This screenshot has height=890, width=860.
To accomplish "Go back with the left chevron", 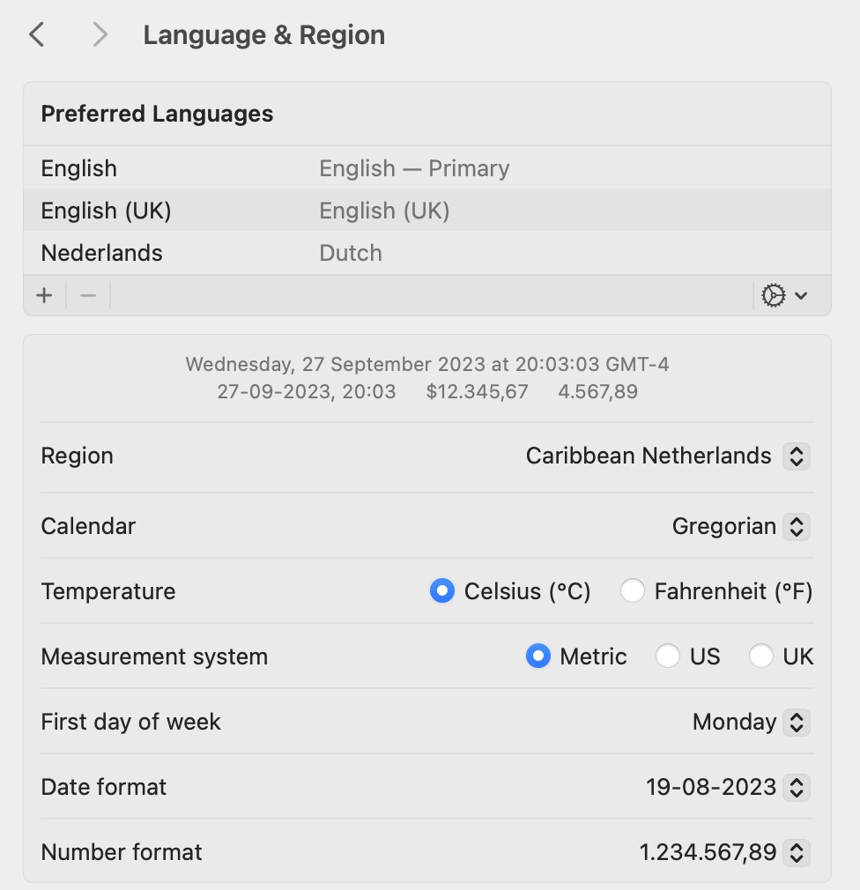I will tap(36, 35).
